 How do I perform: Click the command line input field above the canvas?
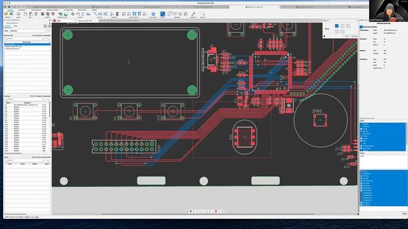point(211,20)
